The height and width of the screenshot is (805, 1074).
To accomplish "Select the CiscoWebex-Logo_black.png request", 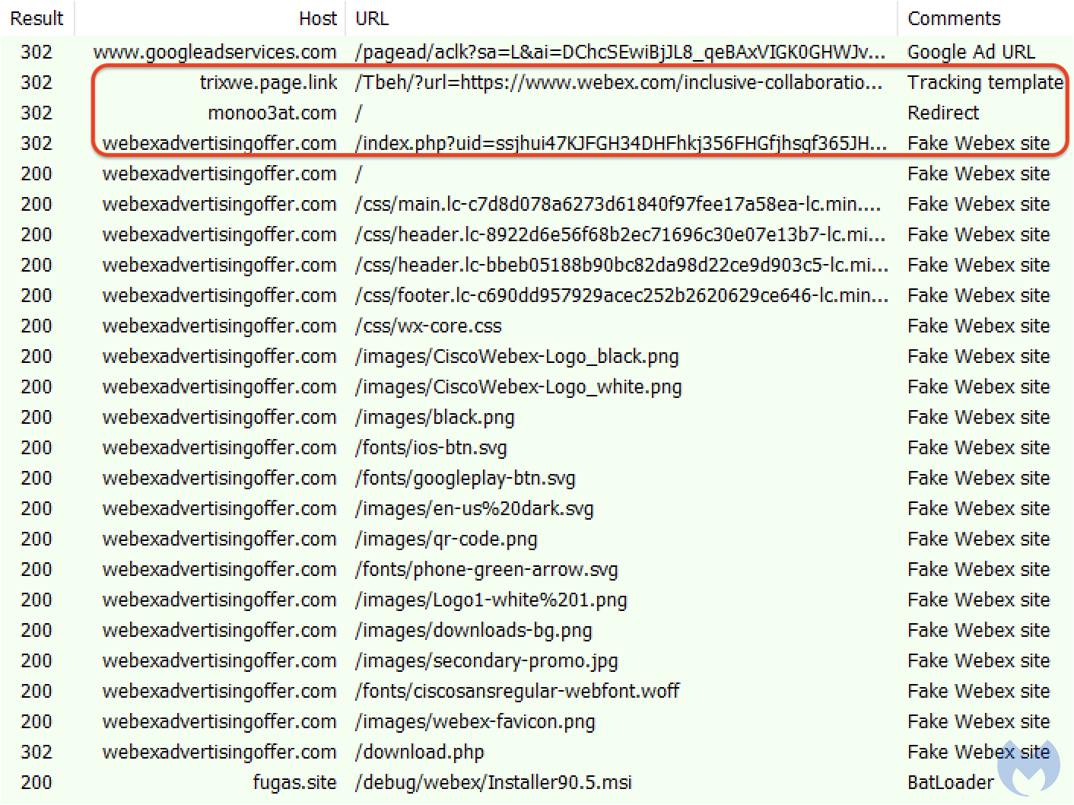I will 516,356.
